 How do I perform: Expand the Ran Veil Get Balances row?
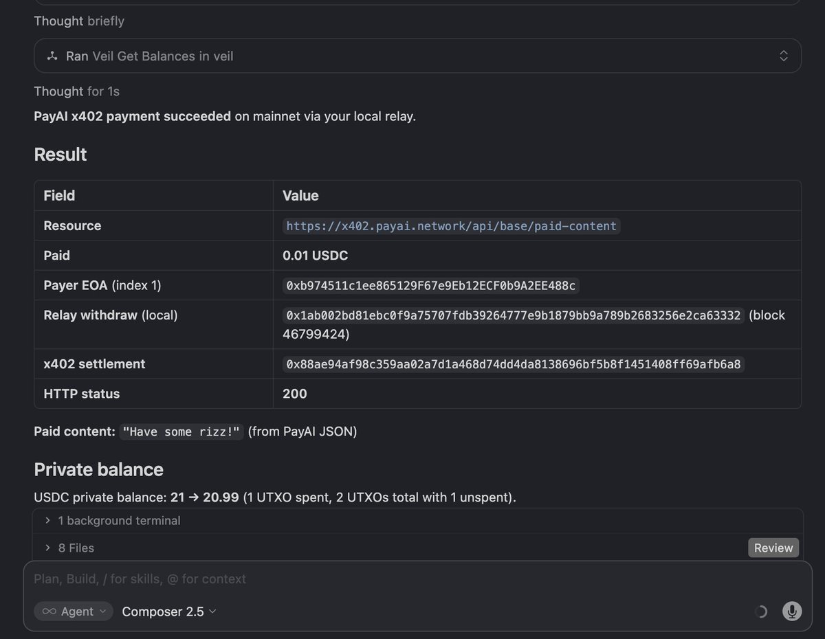pyautogui.click(x=417, y=56)
